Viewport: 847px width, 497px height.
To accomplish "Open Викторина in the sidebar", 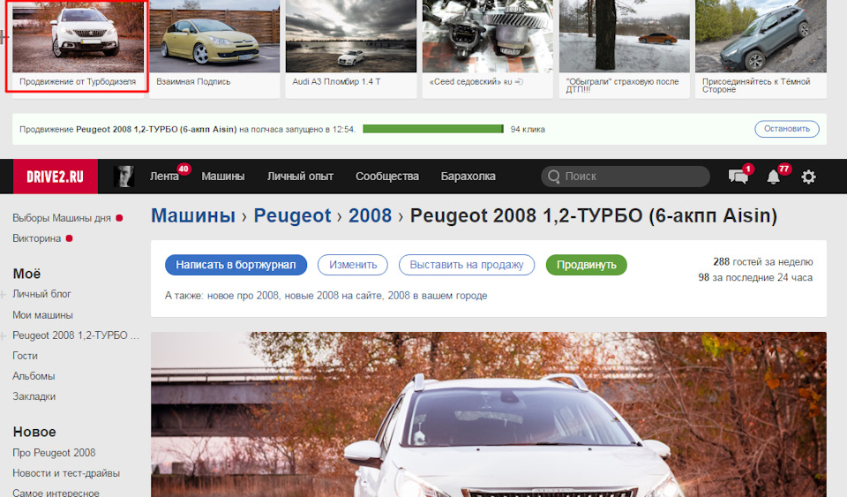I will pyautogui.click(x=37, y=238).
